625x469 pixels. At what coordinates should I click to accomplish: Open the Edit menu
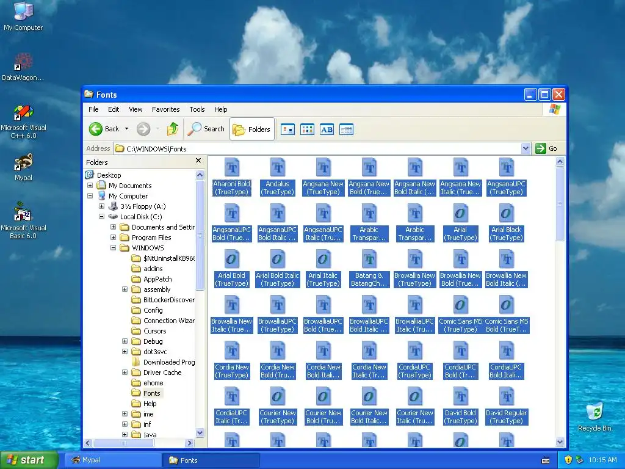114,109
